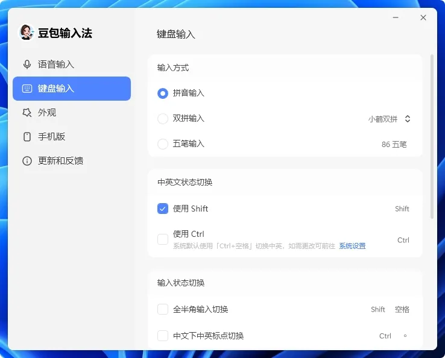Click the Doubao avatar logo
The height and width of the screenshot is (358, 445).
(27, 33)
